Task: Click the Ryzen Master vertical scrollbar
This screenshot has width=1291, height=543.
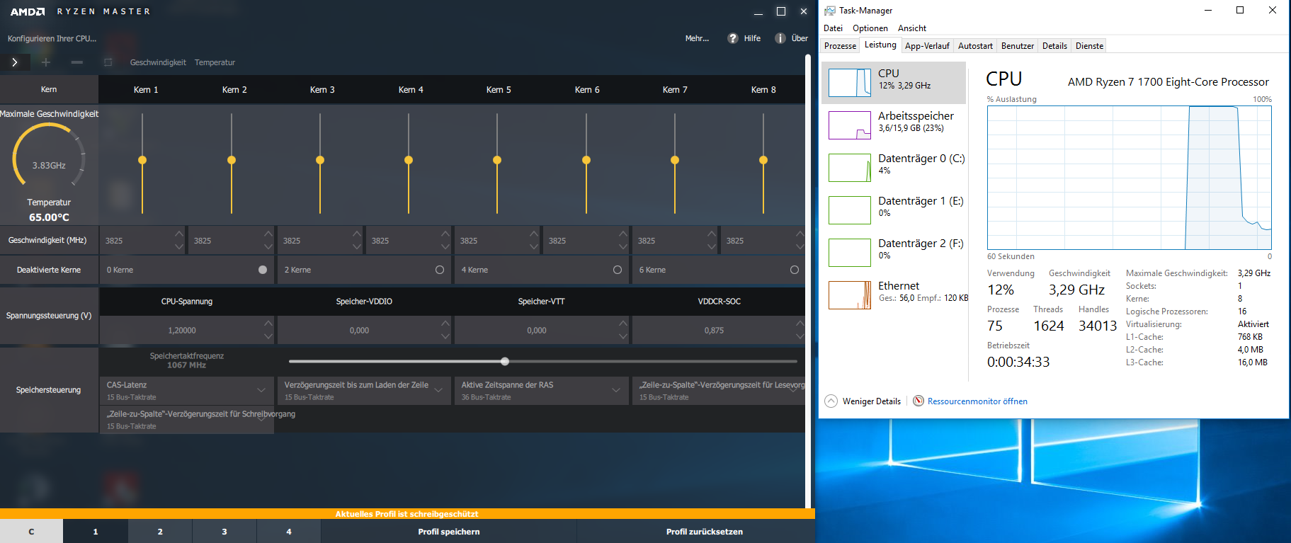Action: pos(808,282)
